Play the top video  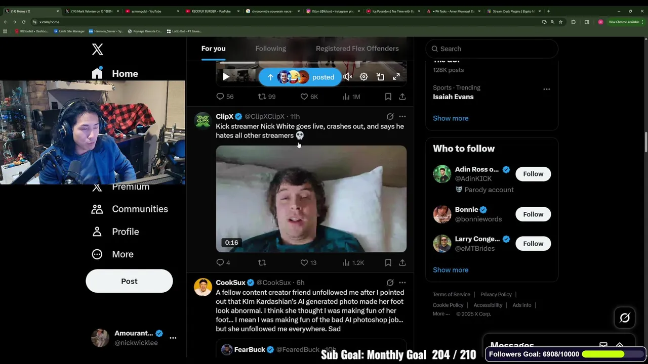[226, 77]
